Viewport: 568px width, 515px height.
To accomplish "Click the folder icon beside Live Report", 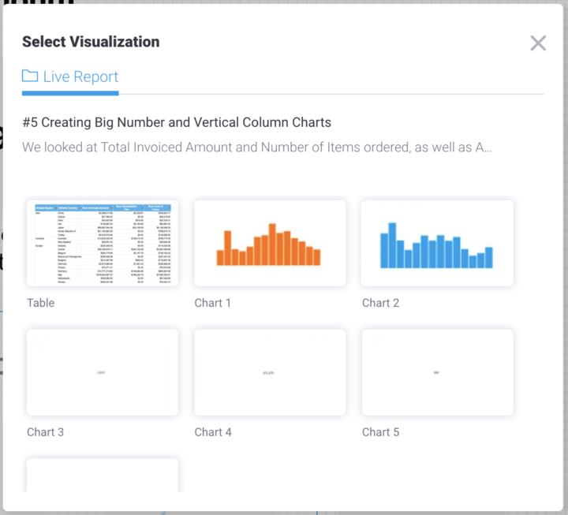I will tap(30, 76).
